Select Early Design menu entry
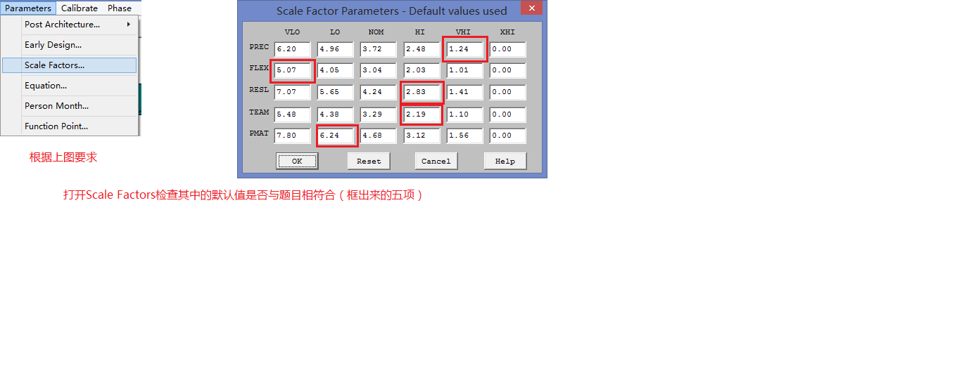 click(70, 45)
